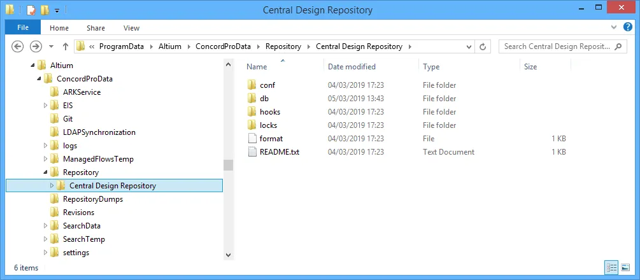Viewport: 640px width, 280px height.
Task: Collapse the Altium tree node
Action: coord(32,66)
